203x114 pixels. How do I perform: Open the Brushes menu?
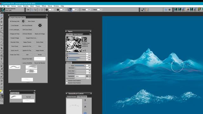[x=26, y=6]
